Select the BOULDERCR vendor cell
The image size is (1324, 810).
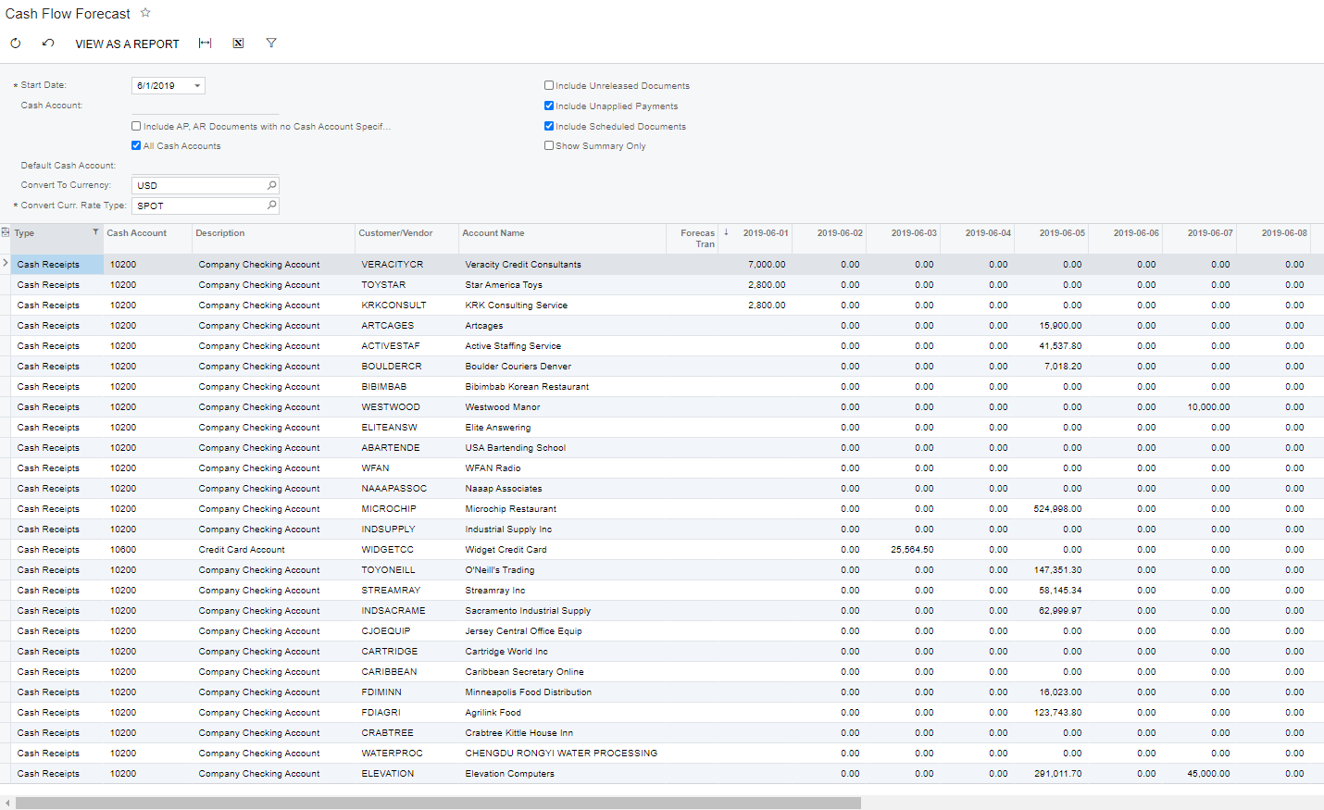407,367
